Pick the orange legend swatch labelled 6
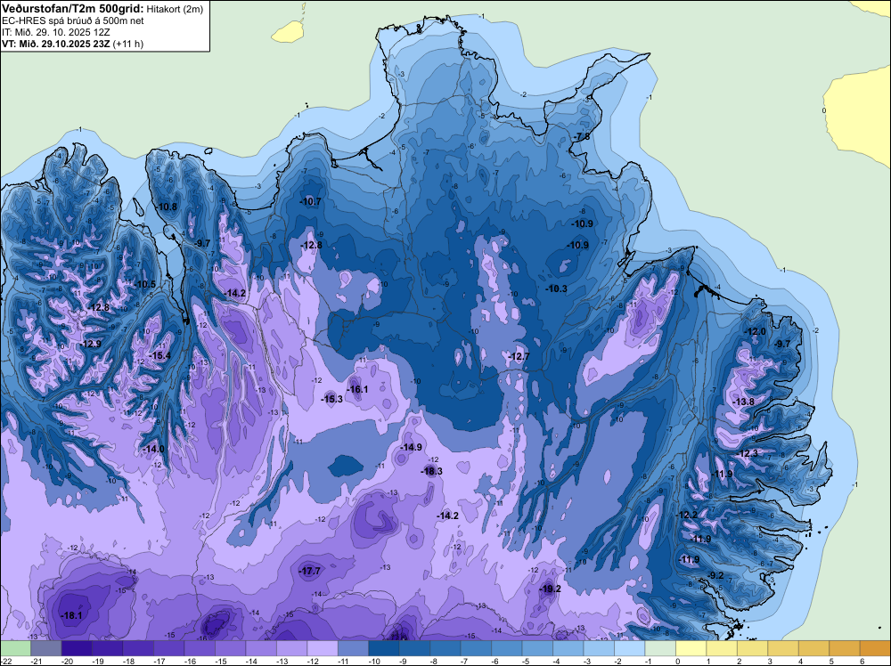The width and height of the screenshot is (891, 666). point(875,648)
